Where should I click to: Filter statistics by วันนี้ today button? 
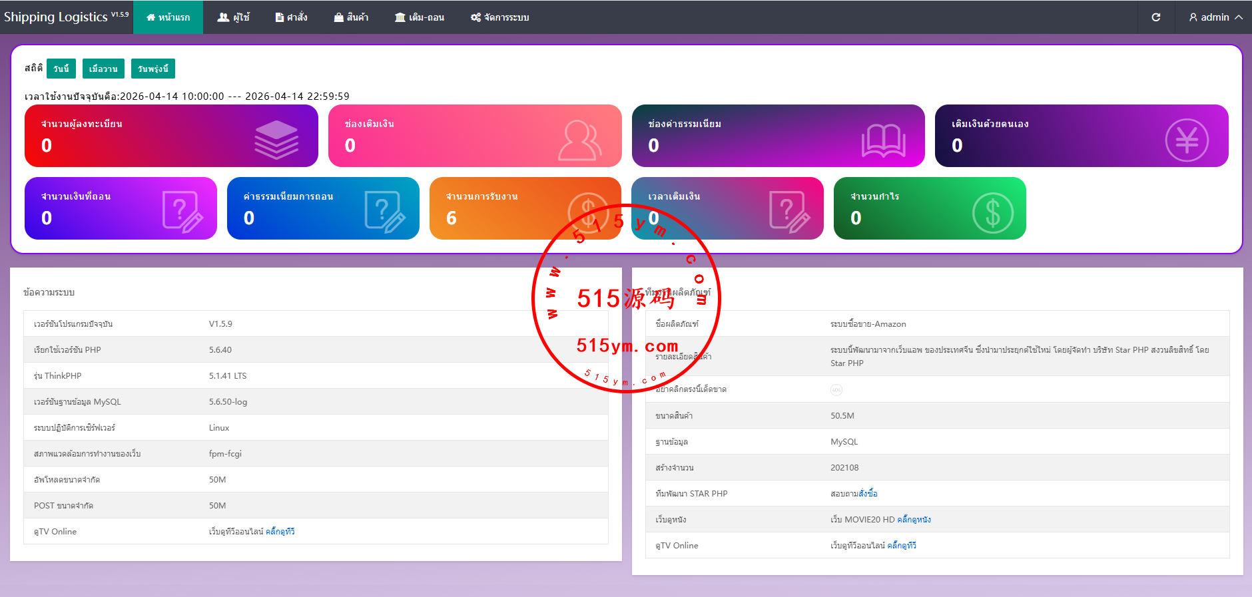pos(61,69)
